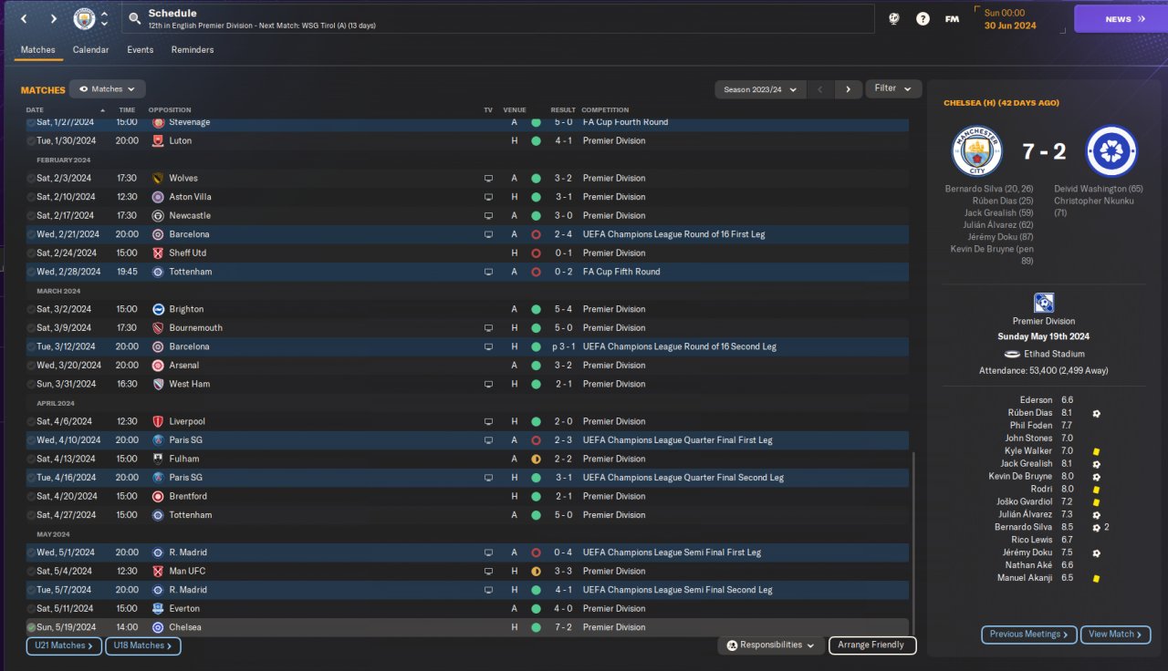Click the red loss indicator on Sheff Utd row
This screenshot has height=671, width=1168.
pyautogui.click(x=536, y=253)
